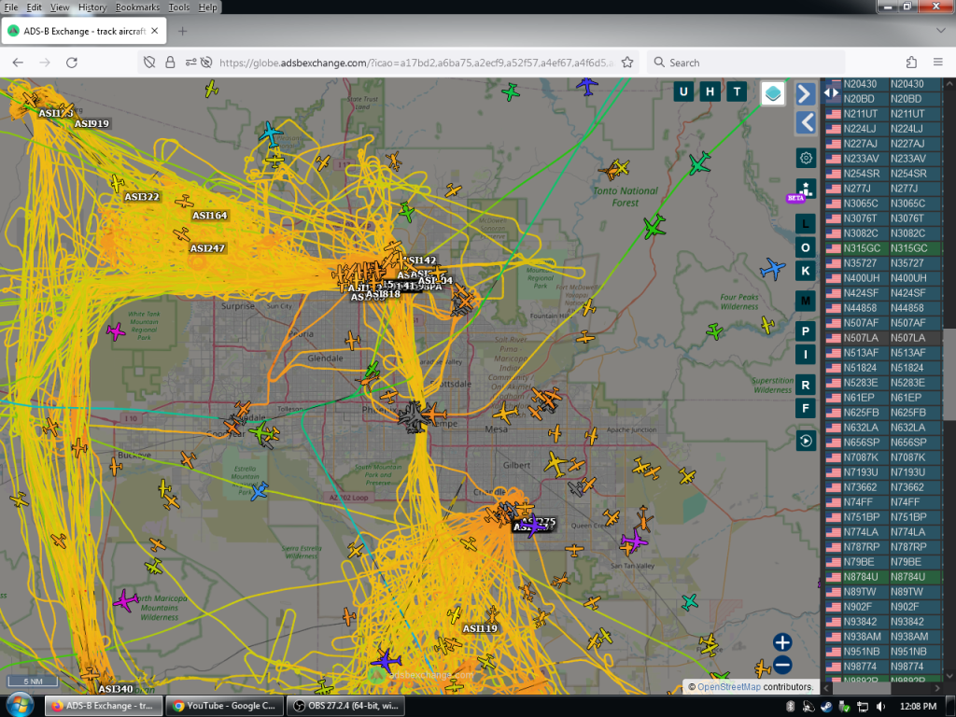Switch to OBS 27.2.4 taskbar window

345,706
